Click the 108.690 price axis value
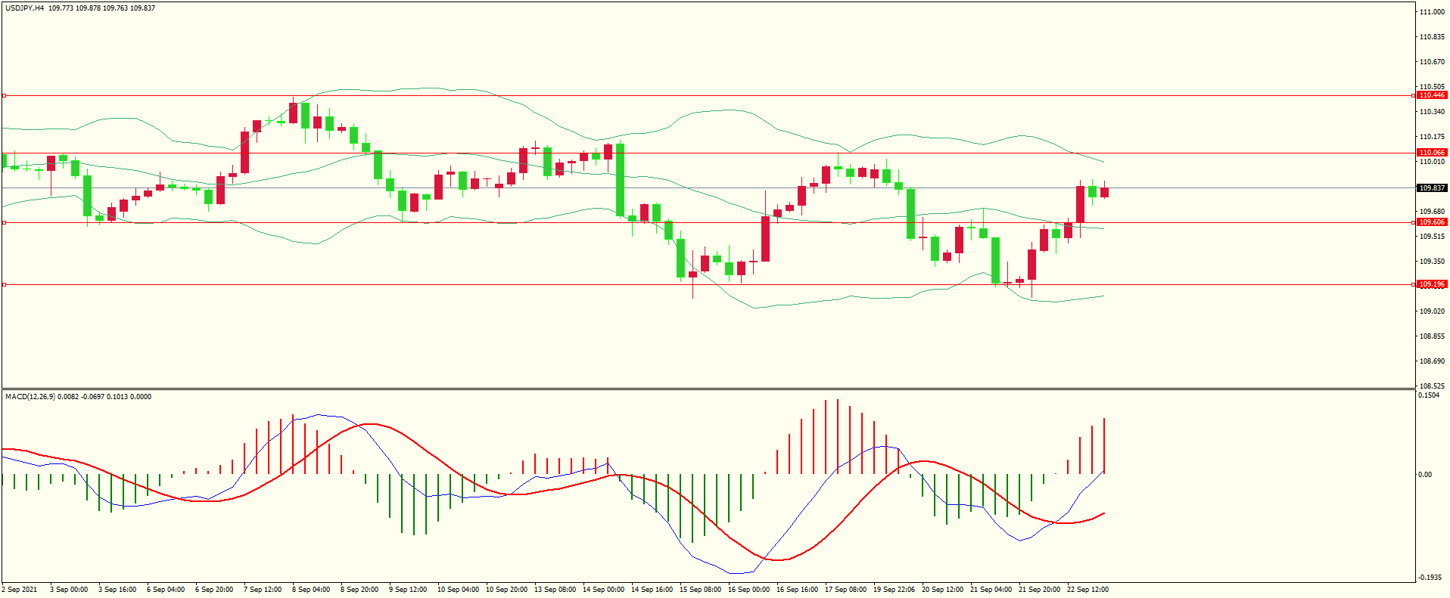 1432,361
